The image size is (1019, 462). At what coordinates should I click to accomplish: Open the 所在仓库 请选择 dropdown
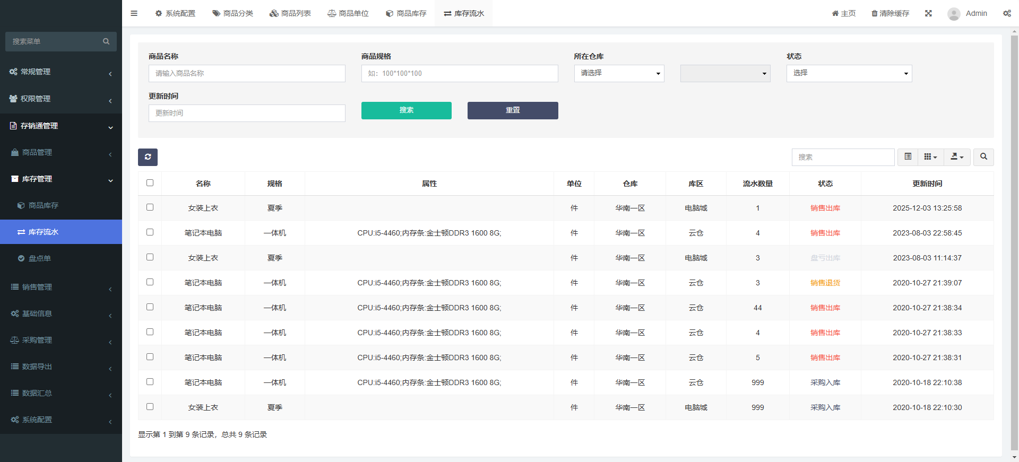point(619,73)
